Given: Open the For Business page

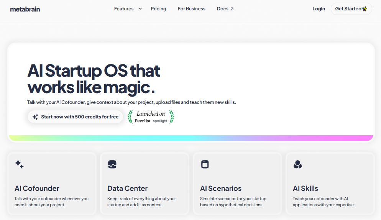Looking at the screenshot, I should 192,9.
